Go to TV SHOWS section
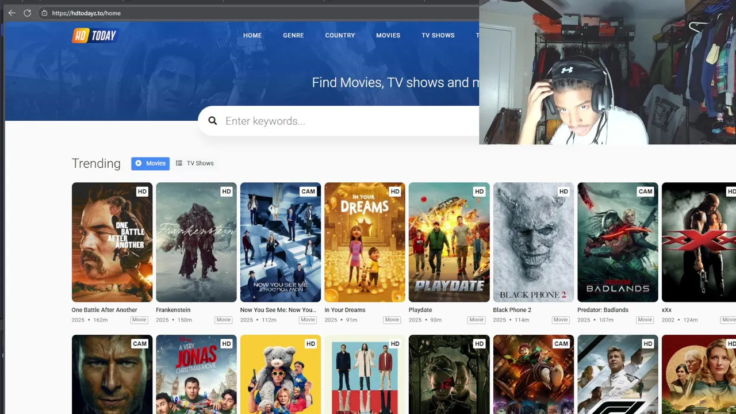This screenshot has width=736, height=414. coord(438,35)
